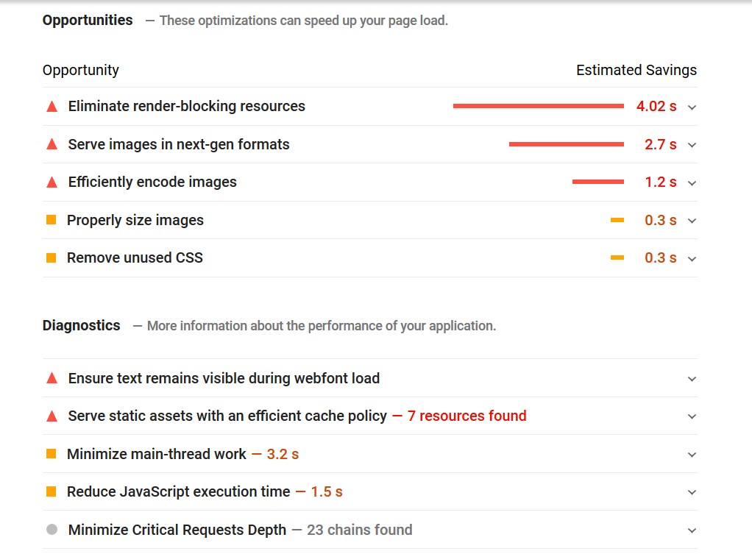Click the 7 resources found text
This screenshot has width=752, height=554.
467,416
